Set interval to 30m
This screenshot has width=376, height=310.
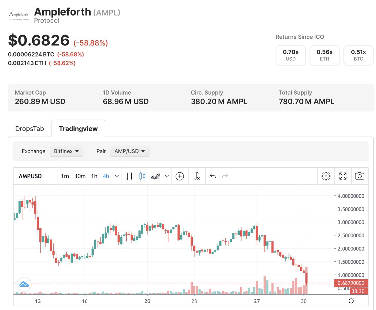(80, 176)
